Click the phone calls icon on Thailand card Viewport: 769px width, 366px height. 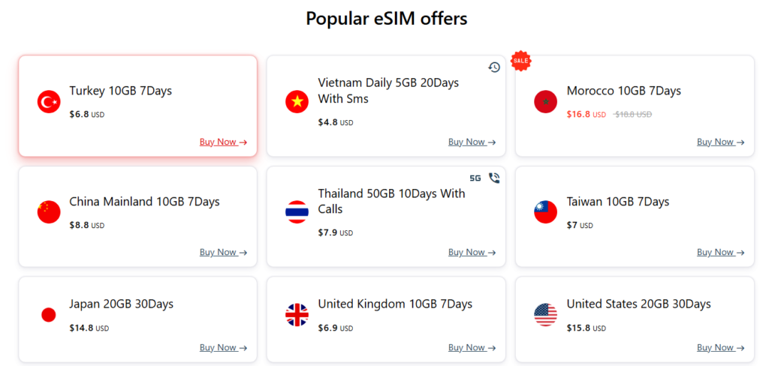(x=494, y=178)
